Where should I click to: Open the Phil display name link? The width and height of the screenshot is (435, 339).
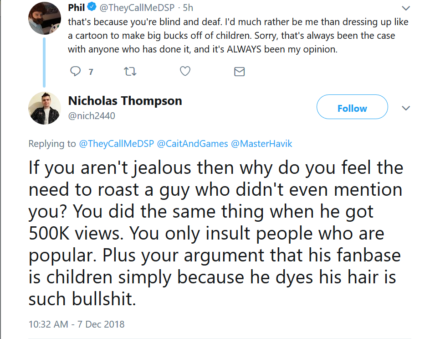[x=76, y=7]
